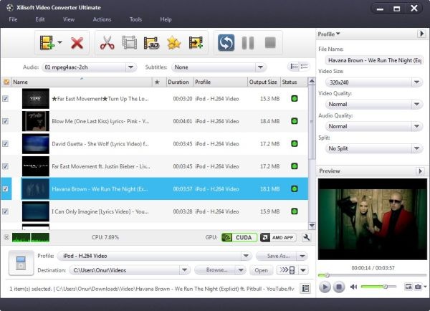Image resolution: width=430 pixels, height=311 pixels.
Task: Sort by the star column header
Action: tap(157, 82)
